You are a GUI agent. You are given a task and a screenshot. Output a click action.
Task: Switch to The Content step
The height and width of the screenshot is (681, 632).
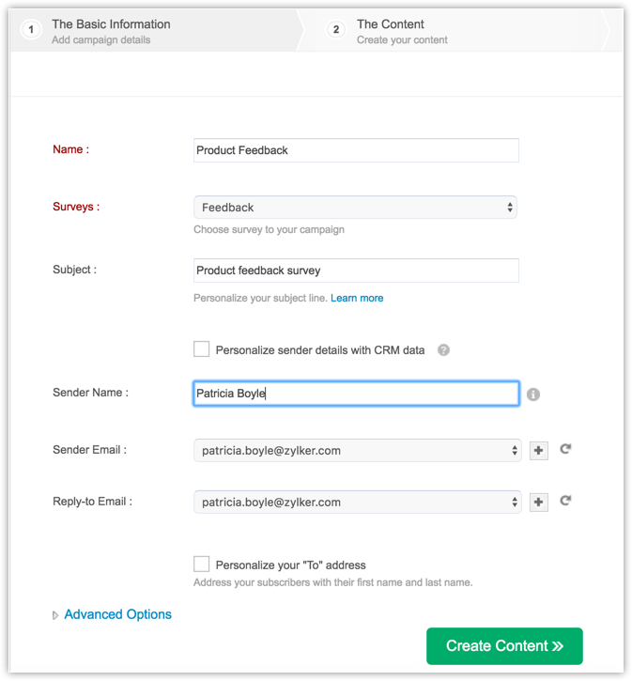click(391, 24)
